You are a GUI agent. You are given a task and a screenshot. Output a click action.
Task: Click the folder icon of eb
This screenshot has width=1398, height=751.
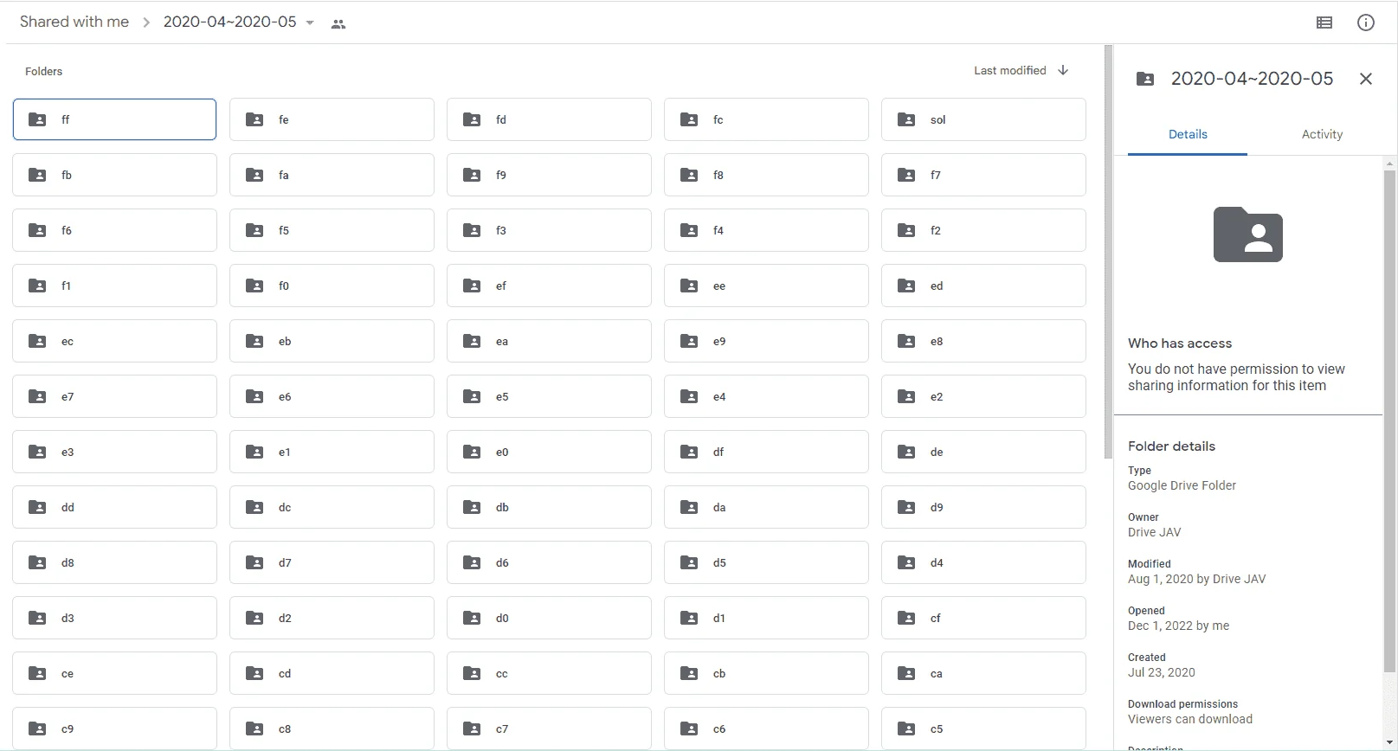[x=254, y=341]
